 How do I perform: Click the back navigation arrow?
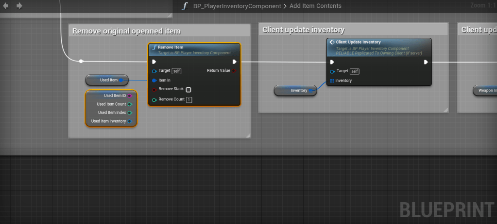6,6
